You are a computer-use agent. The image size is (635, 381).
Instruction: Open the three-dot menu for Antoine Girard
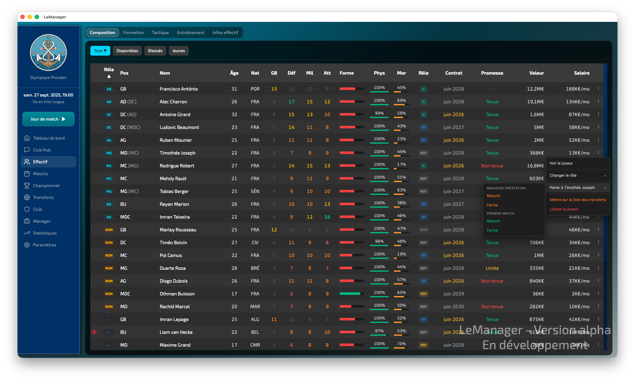tap(598, 114)
